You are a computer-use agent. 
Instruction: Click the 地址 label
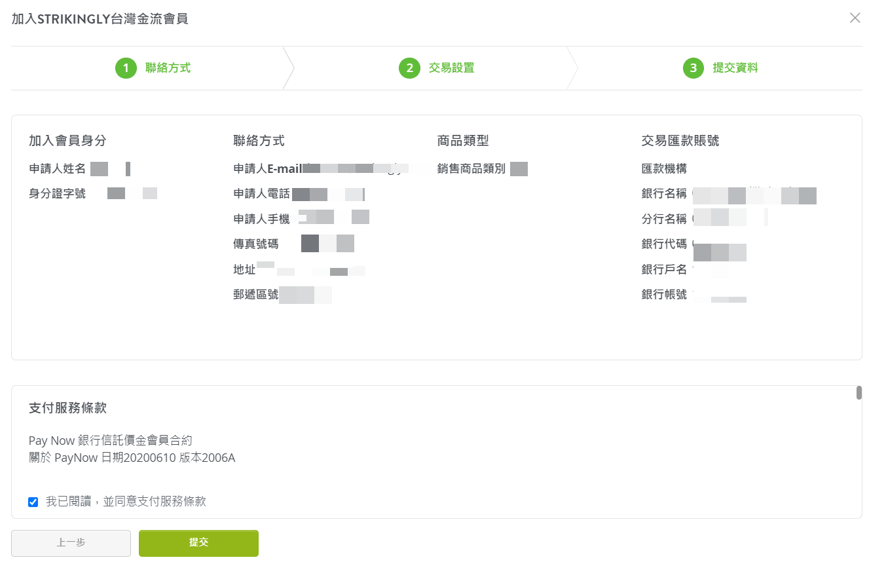coord(244,270)
